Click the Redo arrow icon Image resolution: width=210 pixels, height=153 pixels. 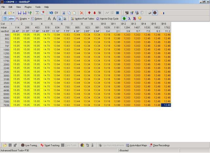[x=56, y=13]
